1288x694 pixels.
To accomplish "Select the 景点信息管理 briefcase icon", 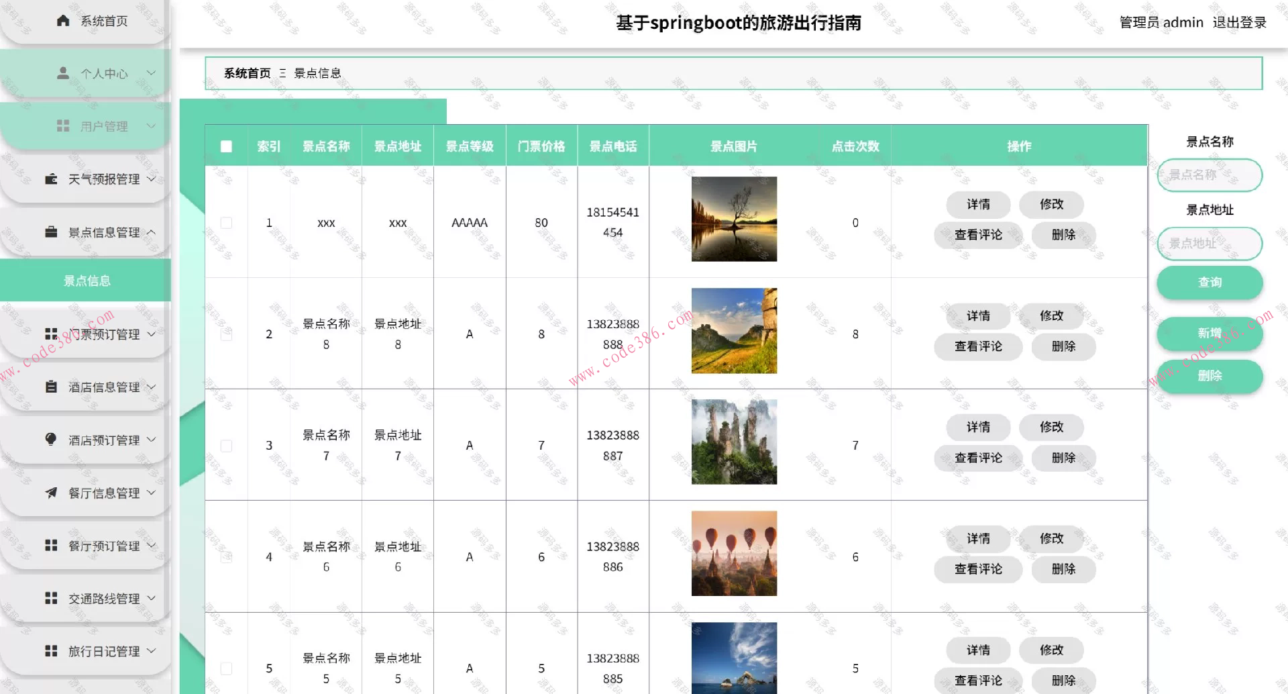I will pyautogui.click(x=51, y=232).
